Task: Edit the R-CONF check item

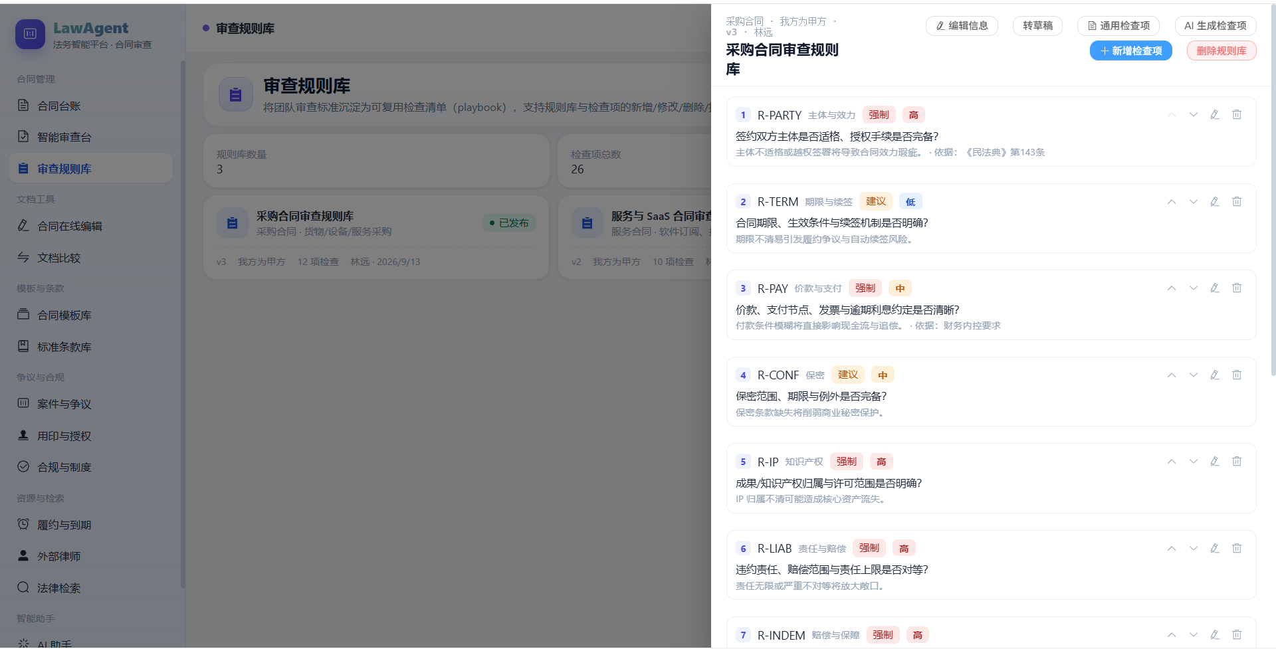Action: [x=1215, y=375]
